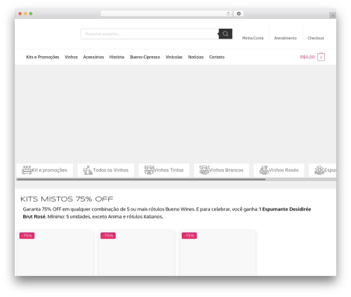Select the Todos os Vinhos category label

(111, 170)
